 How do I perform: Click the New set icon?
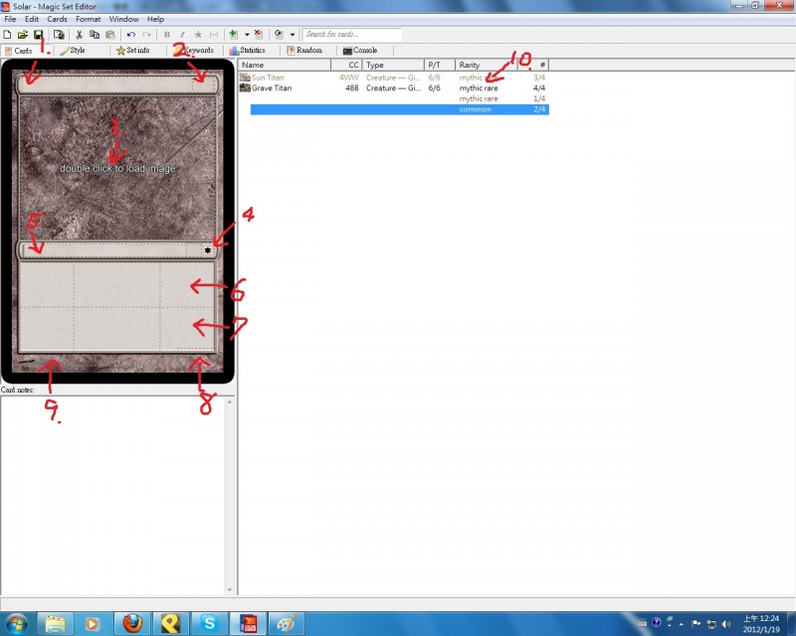click(7, 35)
